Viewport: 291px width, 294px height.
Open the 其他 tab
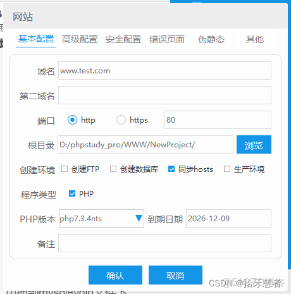(255, 39)
